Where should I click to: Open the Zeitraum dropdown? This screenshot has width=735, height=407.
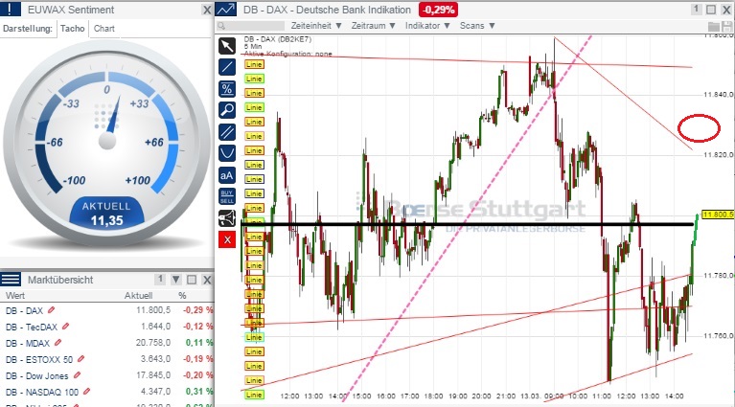point(373,26)
